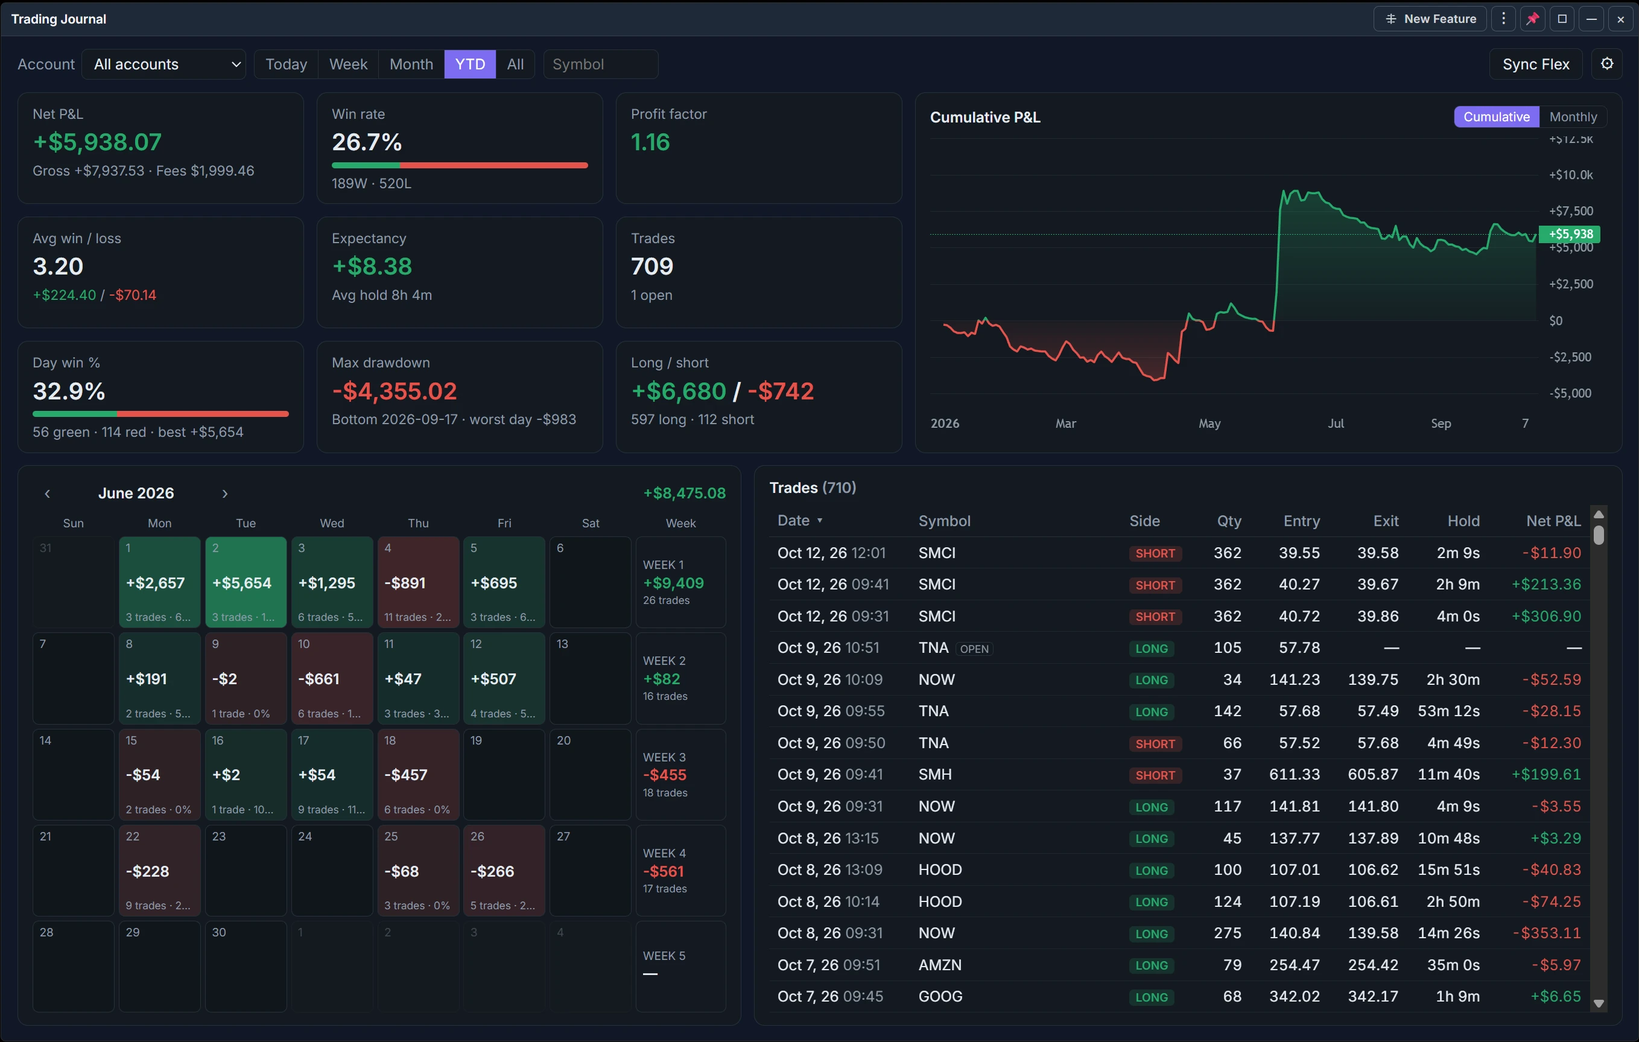Click the pin icon in title bar

[x=1532, y=19]
